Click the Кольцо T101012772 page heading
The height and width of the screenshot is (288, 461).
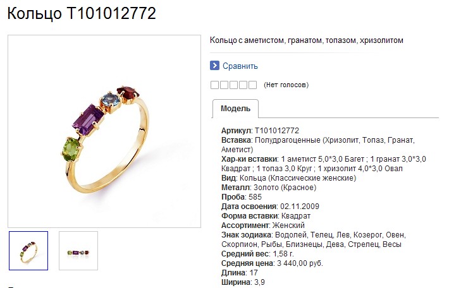(82, 13)
